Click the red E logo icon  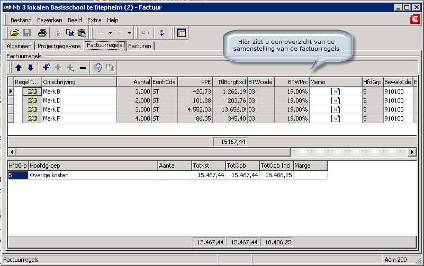coord(415,20)
